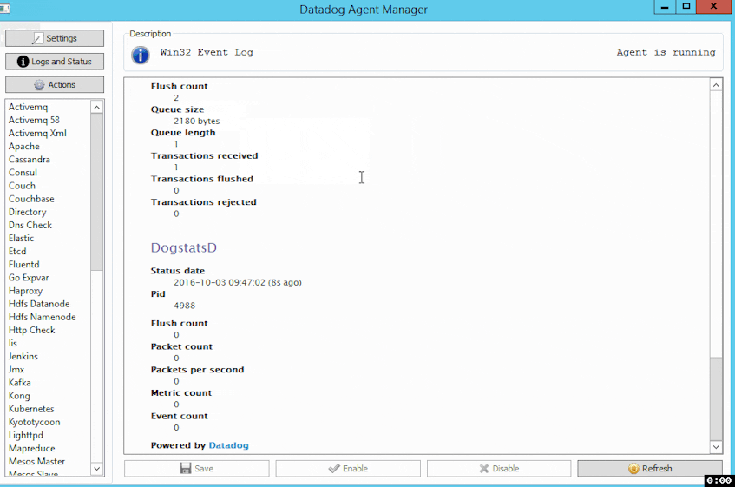Select Couch integration
This screenshot has height=487, width=735.
click(x=22, y=186)
